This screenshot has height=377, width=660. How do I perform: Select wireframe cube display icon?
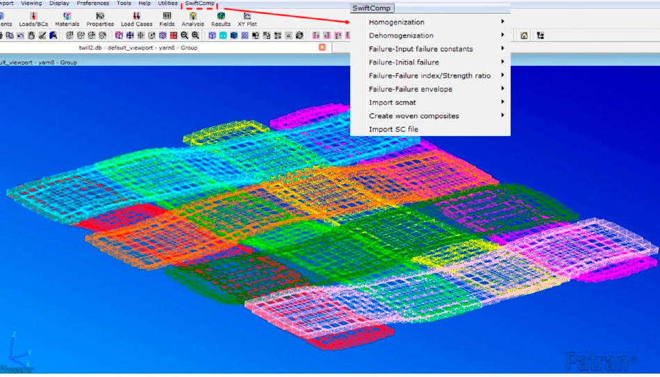[212, 35]
